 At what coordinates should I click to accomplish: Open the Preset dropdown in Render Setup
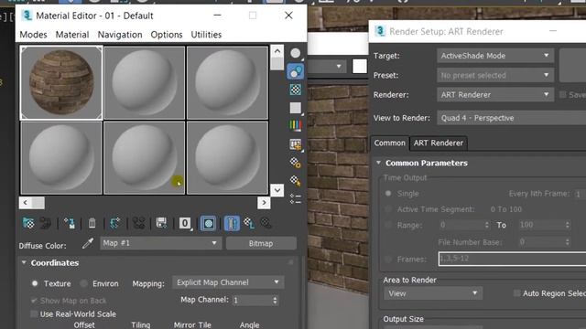coord(495,75)
